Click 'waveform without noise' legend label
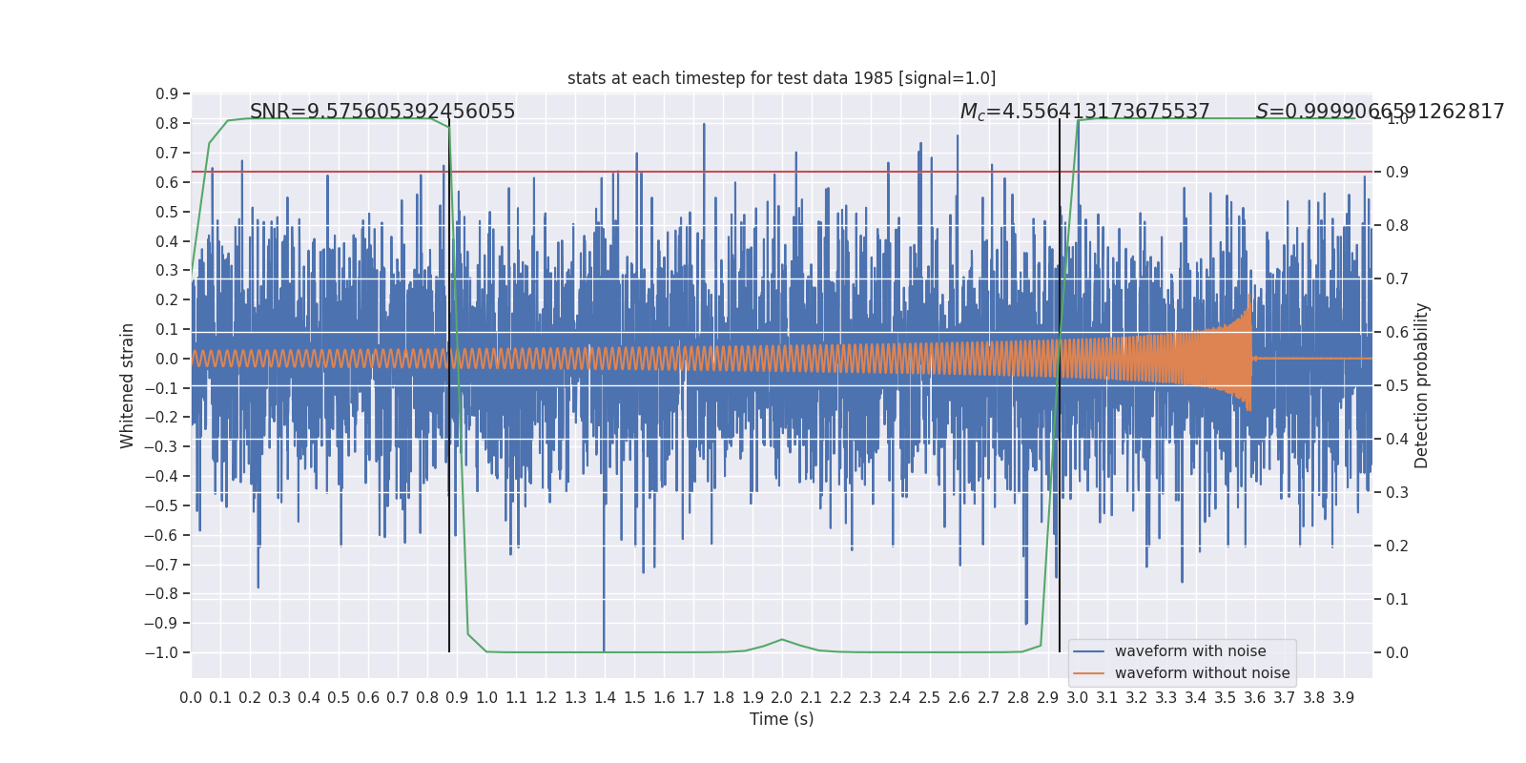Screen dimensions: 1526x763 tap(1202, 673)
